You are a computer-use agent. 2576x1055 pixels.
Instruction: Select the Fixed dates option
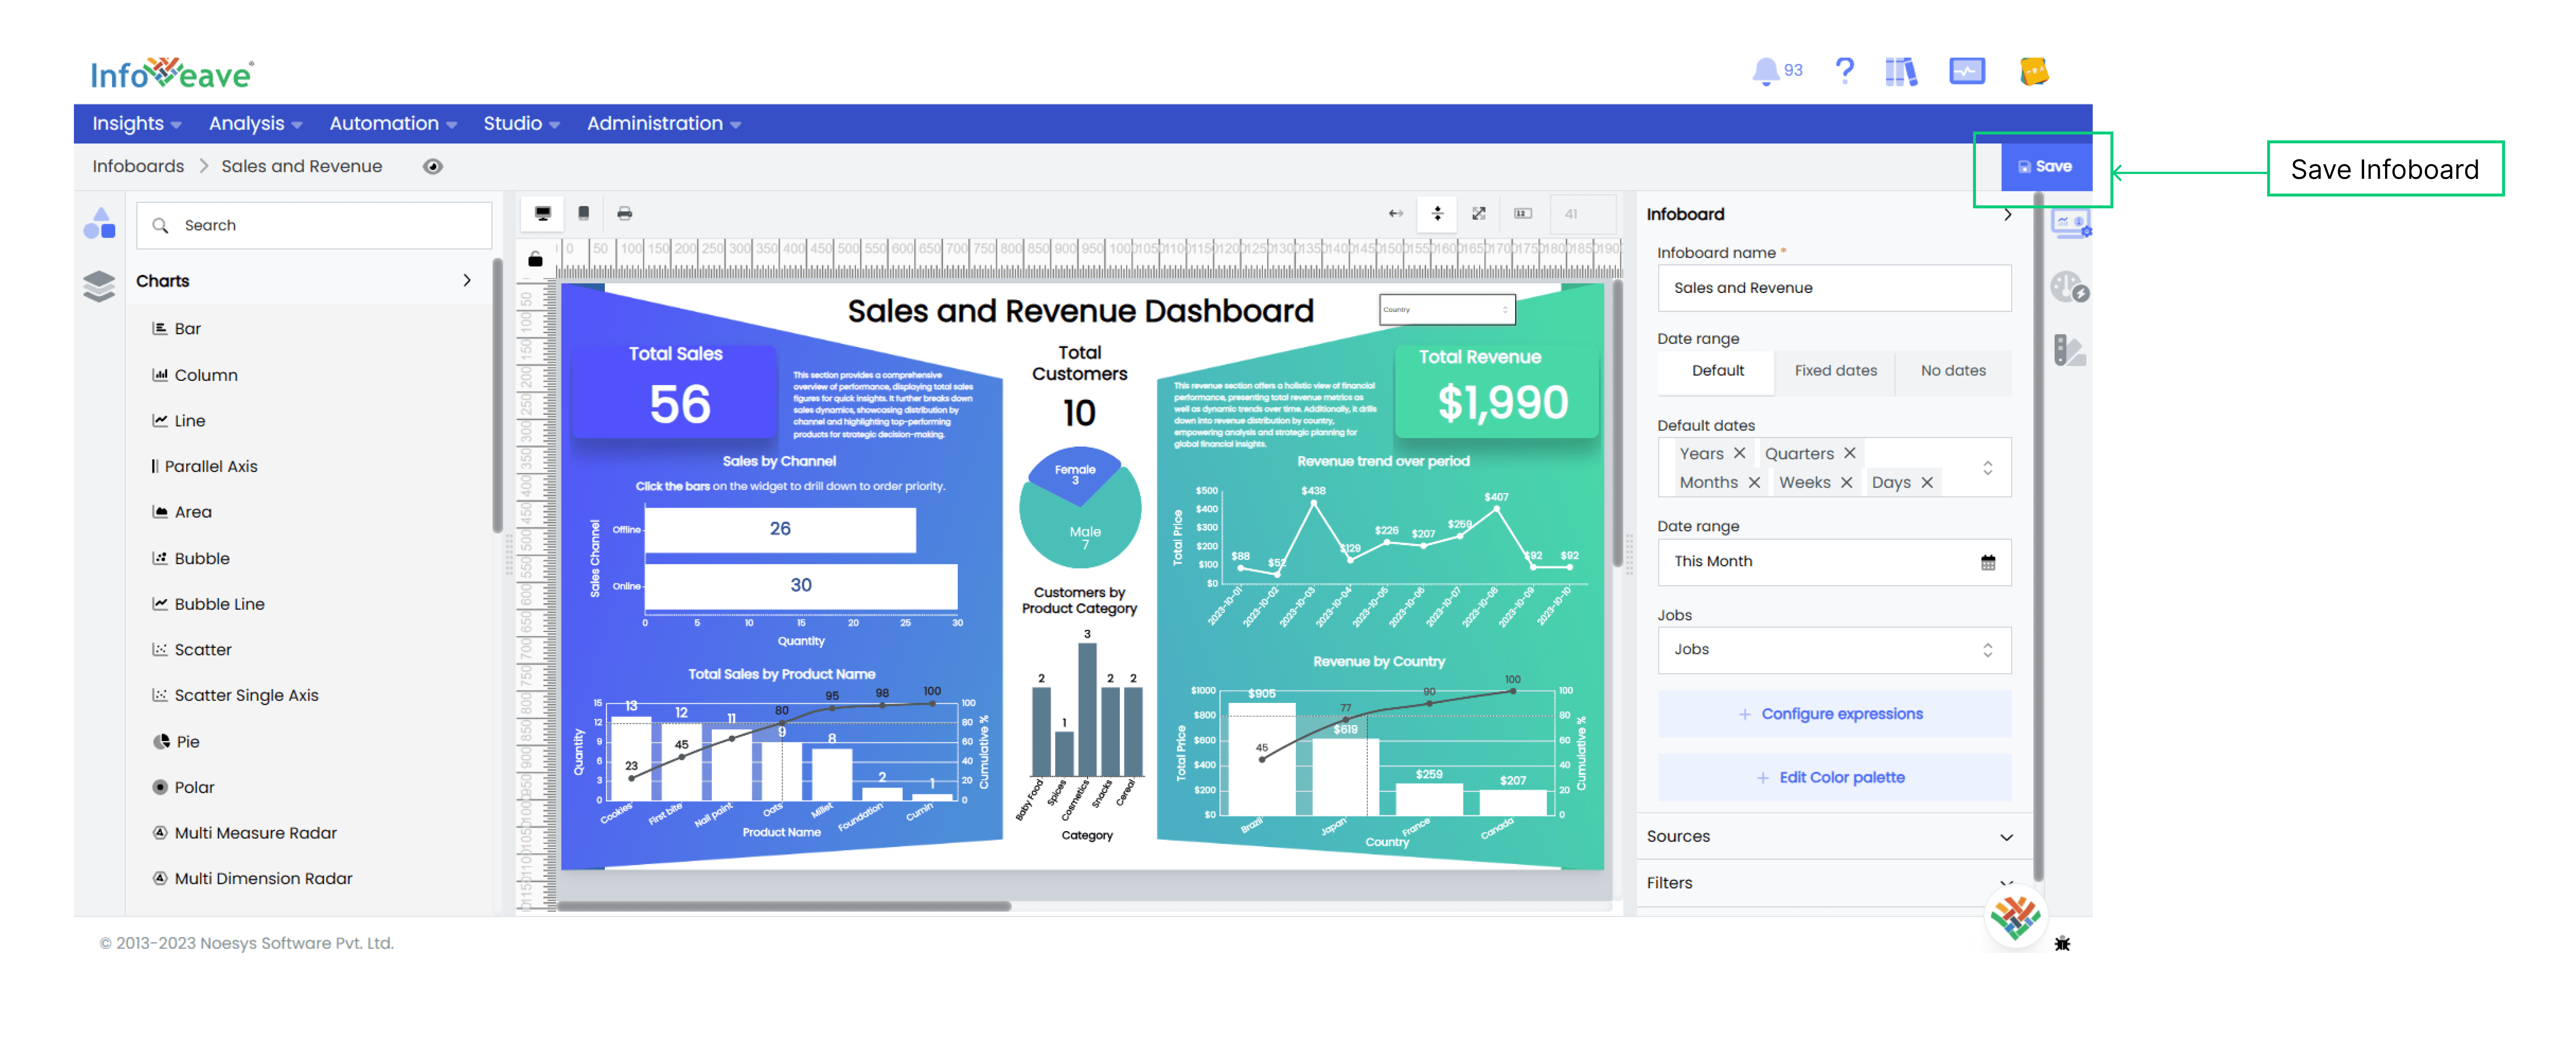click(x=1834, y=370)
